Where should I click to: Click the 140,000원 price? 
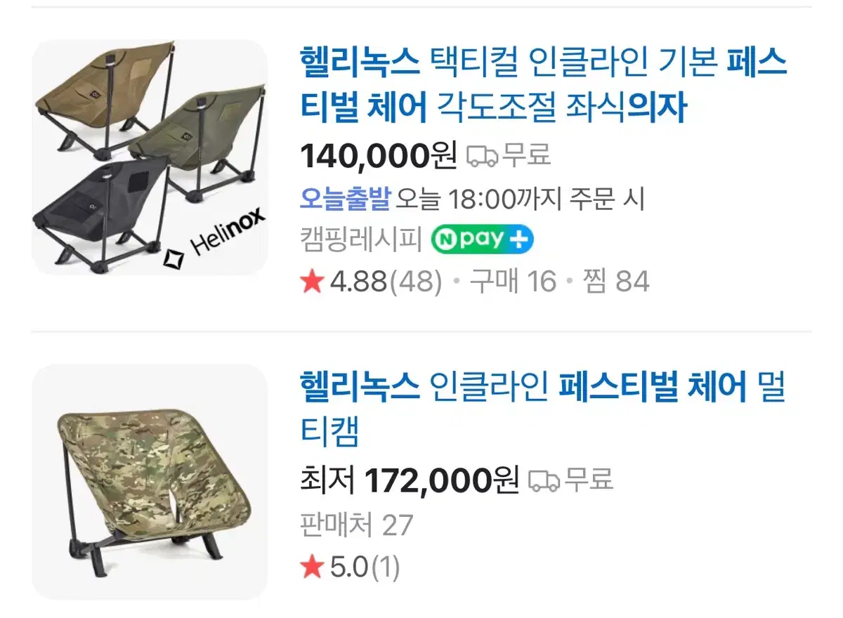pos(378,156)
